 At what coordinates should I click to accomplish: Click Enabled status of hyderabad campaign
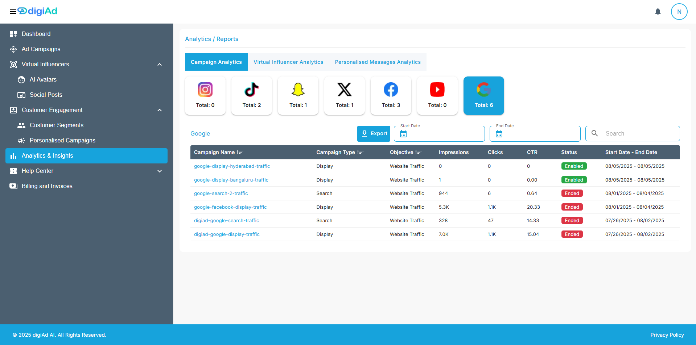[x=574, y=166]
